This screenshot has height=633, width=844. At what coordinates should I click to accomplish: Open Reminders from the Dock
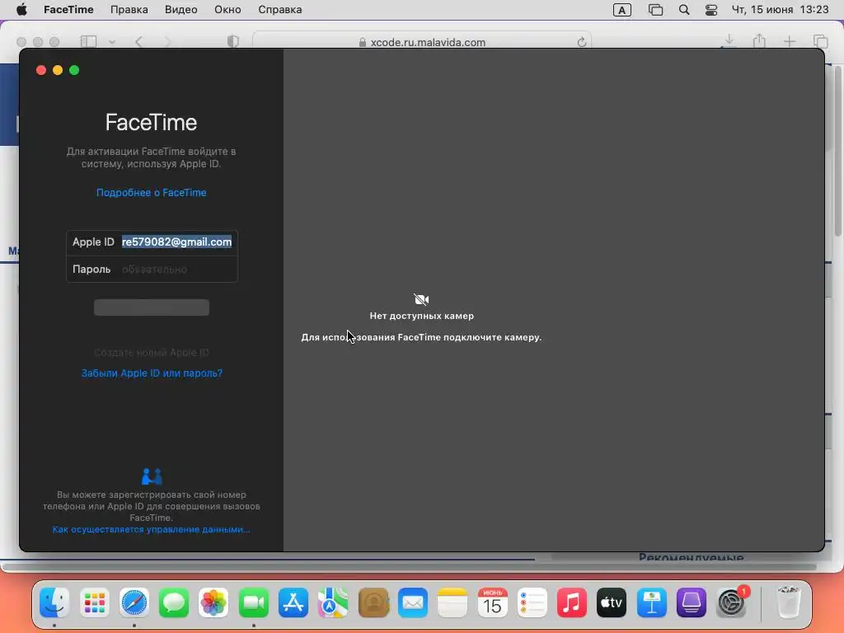point(532,603)
